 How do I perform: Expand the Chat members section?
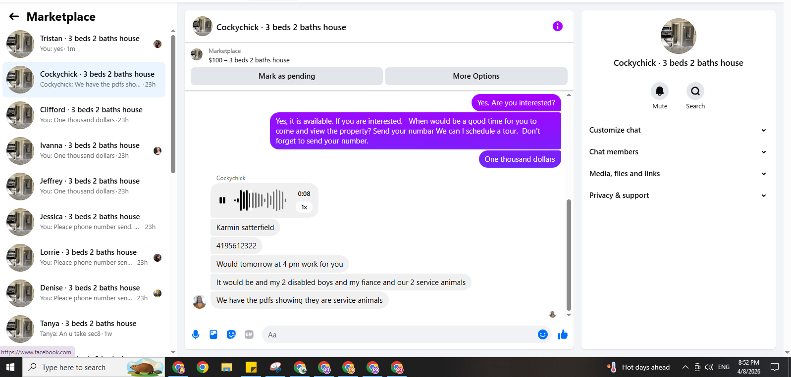[x=678, y=152]
